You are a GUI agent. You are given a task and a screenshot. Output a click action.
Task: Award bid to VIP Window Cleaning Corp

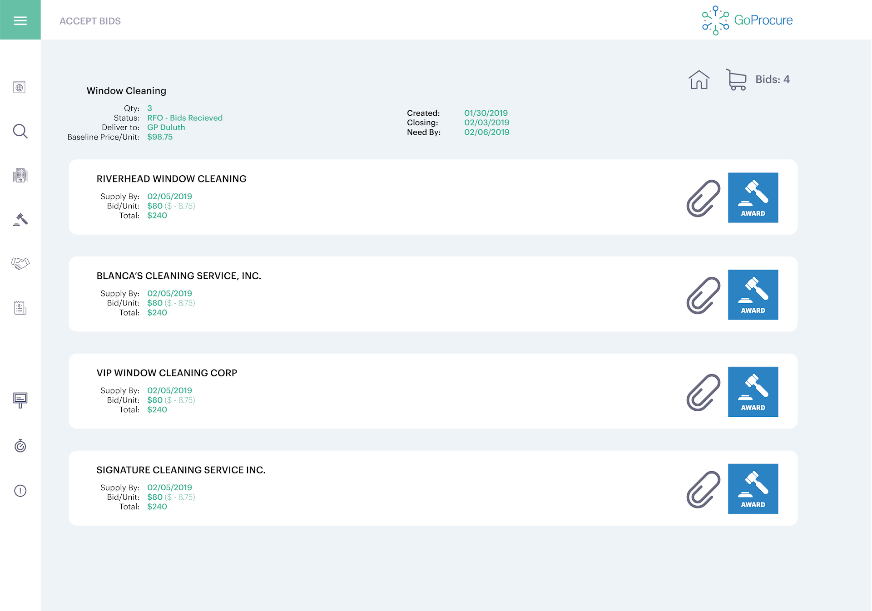(x=753, y=392)
